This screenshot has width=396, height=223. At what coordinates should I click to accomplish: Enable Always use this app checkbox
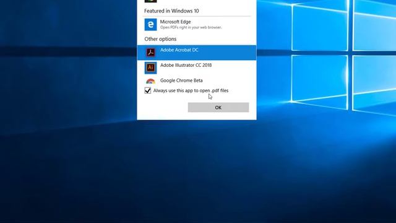click(x=148, y=90)
